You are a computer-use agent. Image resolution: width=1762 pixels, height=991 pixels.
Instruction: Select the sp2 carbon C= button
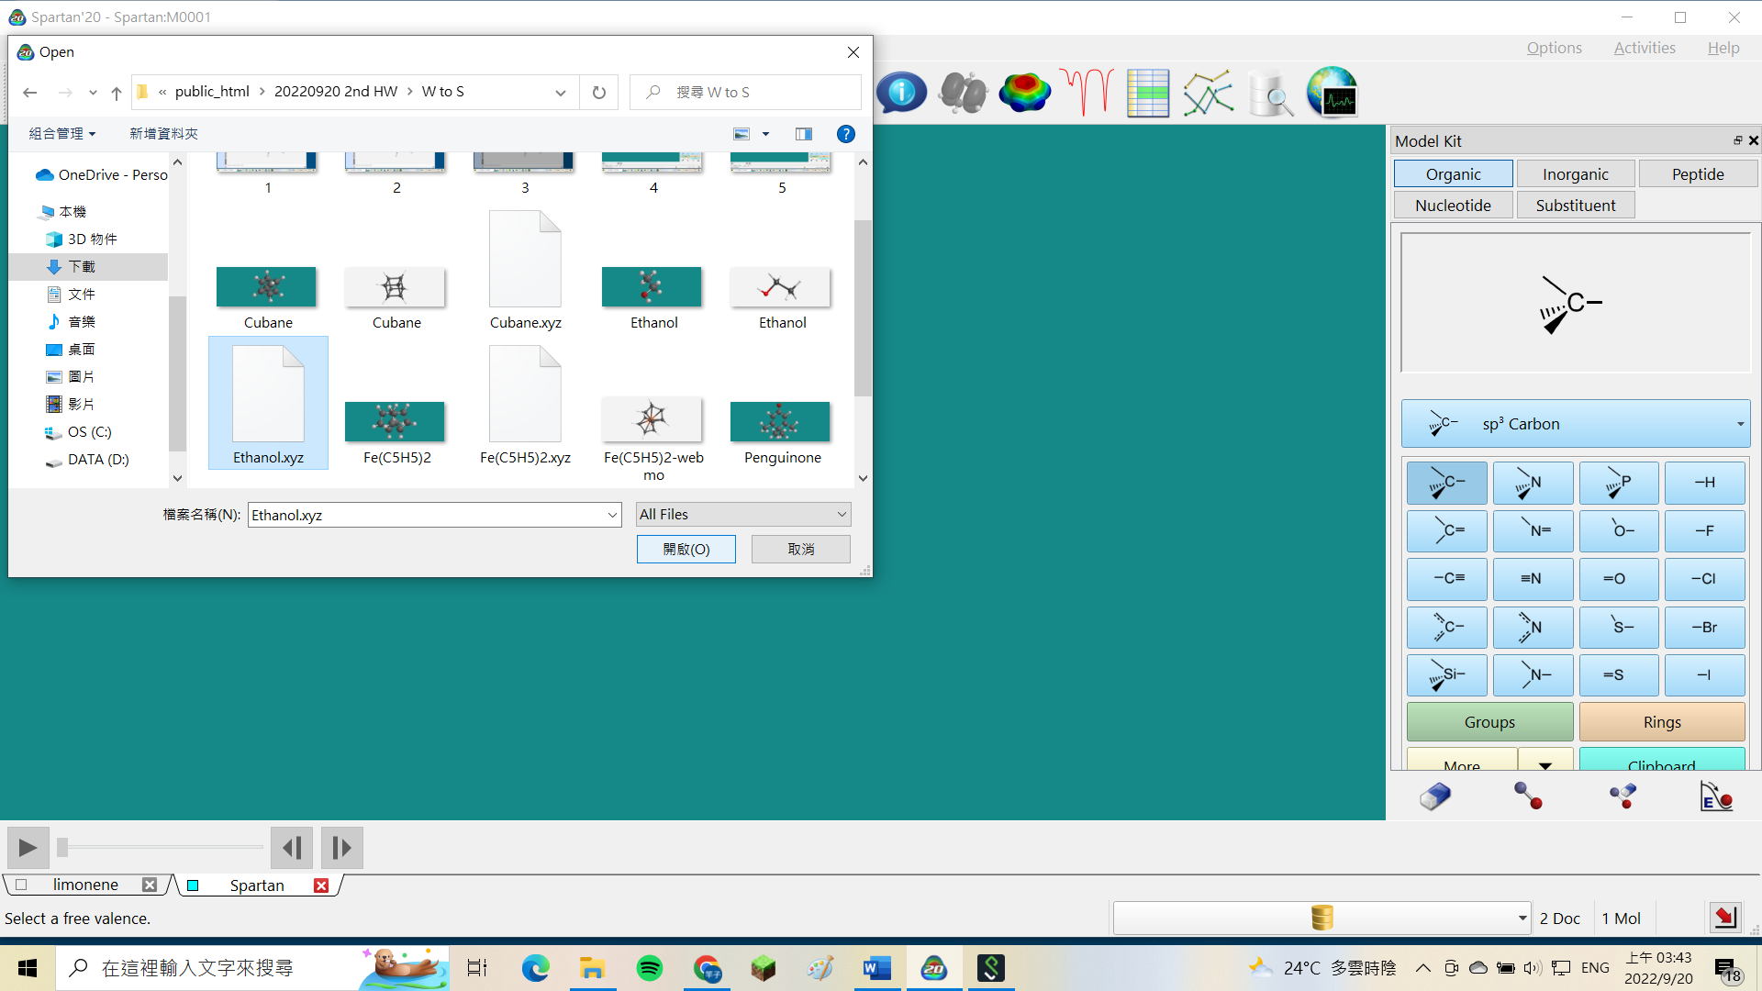point(1447,530)
